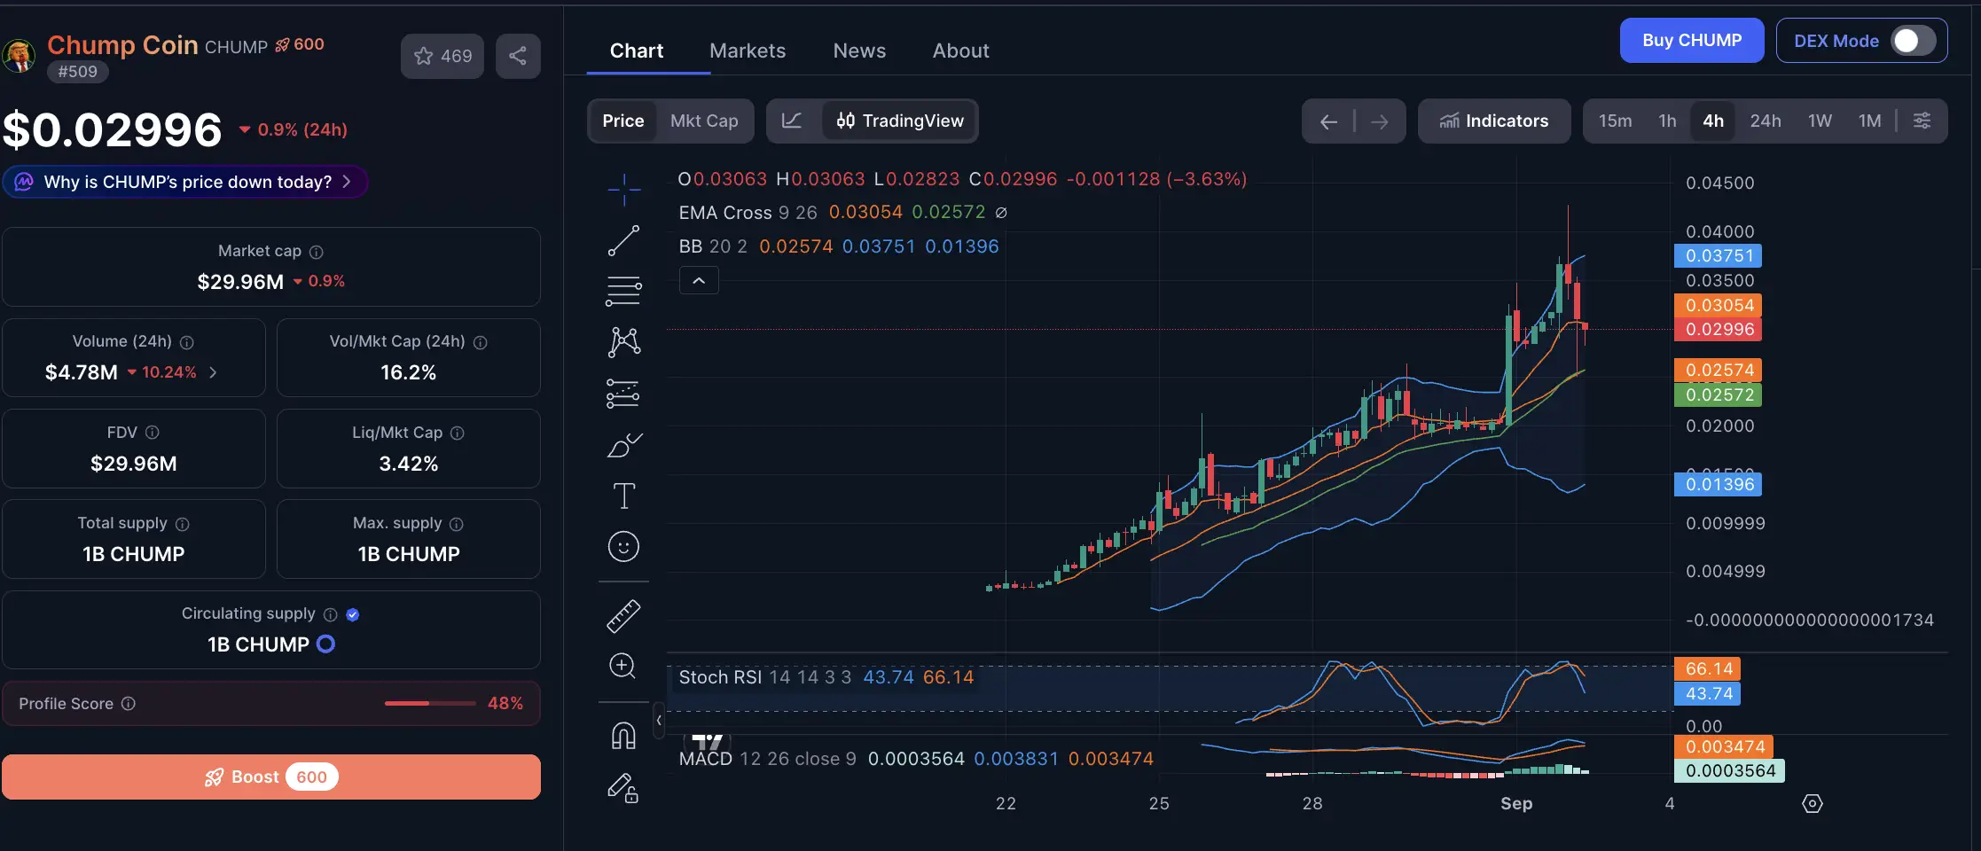Expand the Volume (24h) details chevron

click(213, 372)
